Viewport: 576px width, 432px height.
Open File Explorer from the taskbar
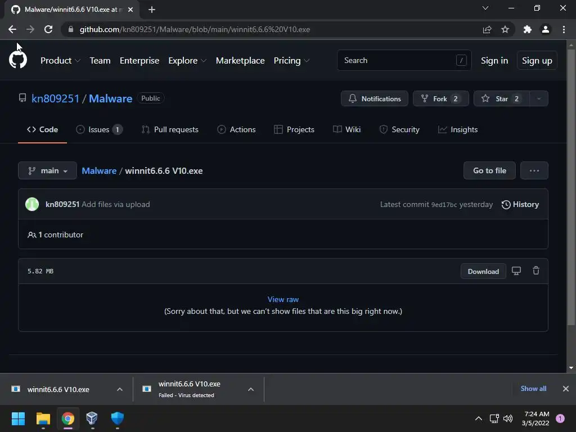tap(43, 418)
